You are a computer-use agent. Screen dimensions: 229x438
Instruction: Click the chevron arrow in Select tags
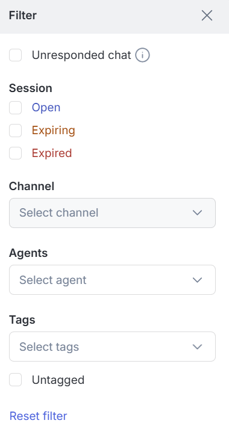click(x=198, y=347)
